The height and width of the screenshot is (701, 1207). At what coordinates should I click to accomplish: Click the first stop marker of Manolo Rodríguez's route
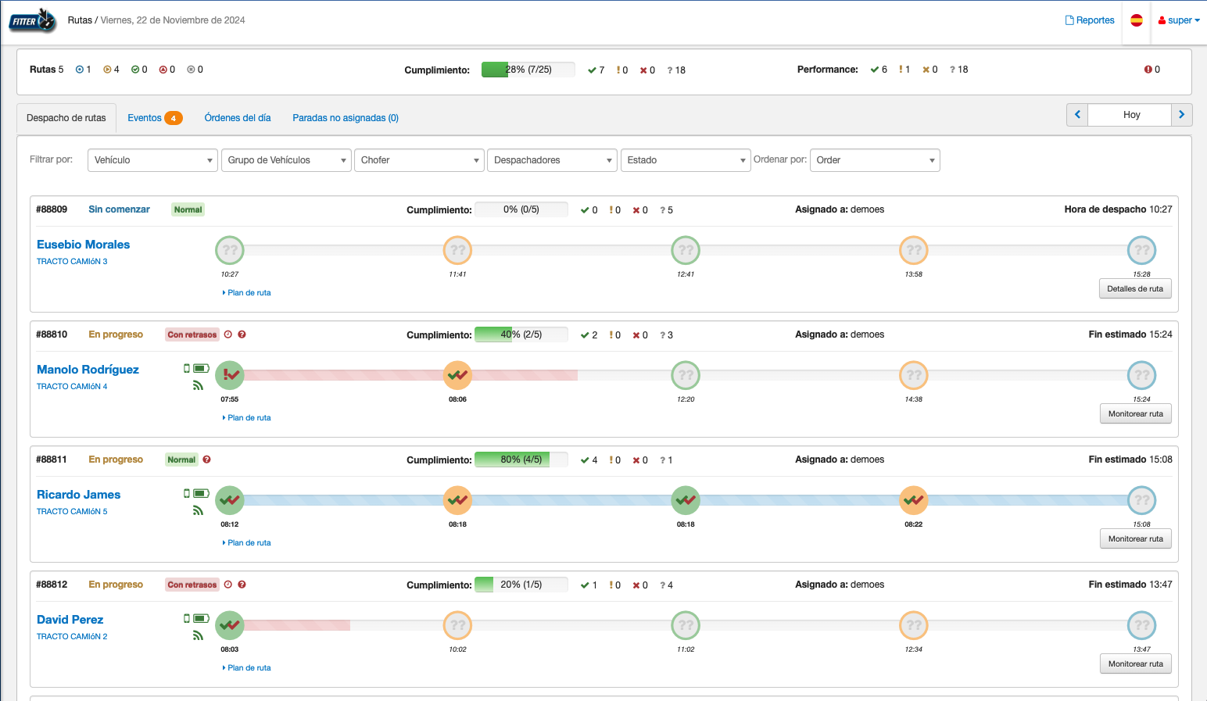point(230,375)
